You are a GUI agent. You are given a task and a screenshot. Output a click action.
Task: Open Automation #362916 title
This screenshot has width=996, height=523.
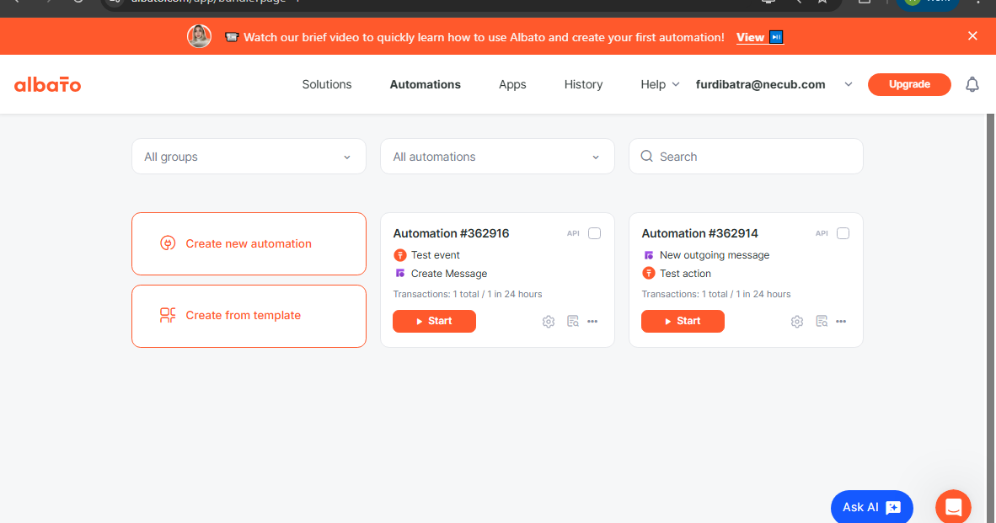click(x=451, y=233)
